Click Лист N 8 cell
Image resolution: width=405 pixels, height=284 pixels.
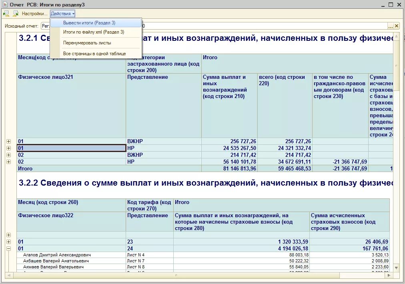(150, 267)
